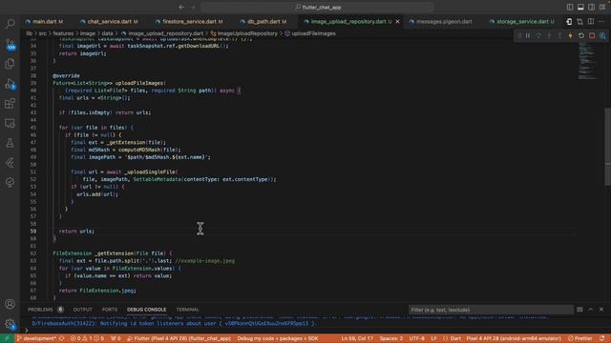Open the Extensions view
611x343 pixels.
[10, 104]
